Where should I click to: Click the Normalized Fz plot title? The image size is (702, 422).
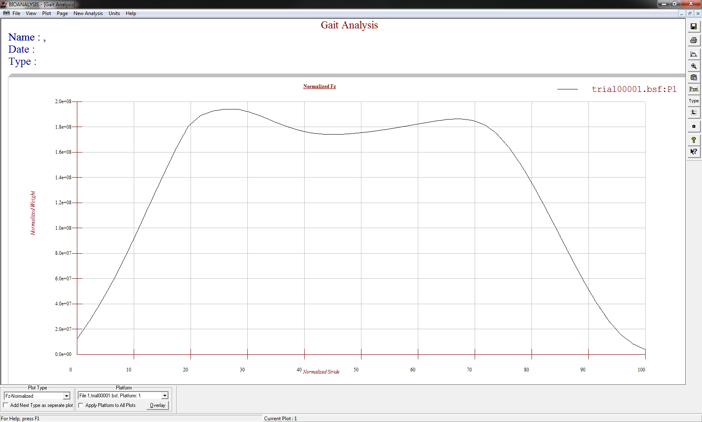[319, 86]
